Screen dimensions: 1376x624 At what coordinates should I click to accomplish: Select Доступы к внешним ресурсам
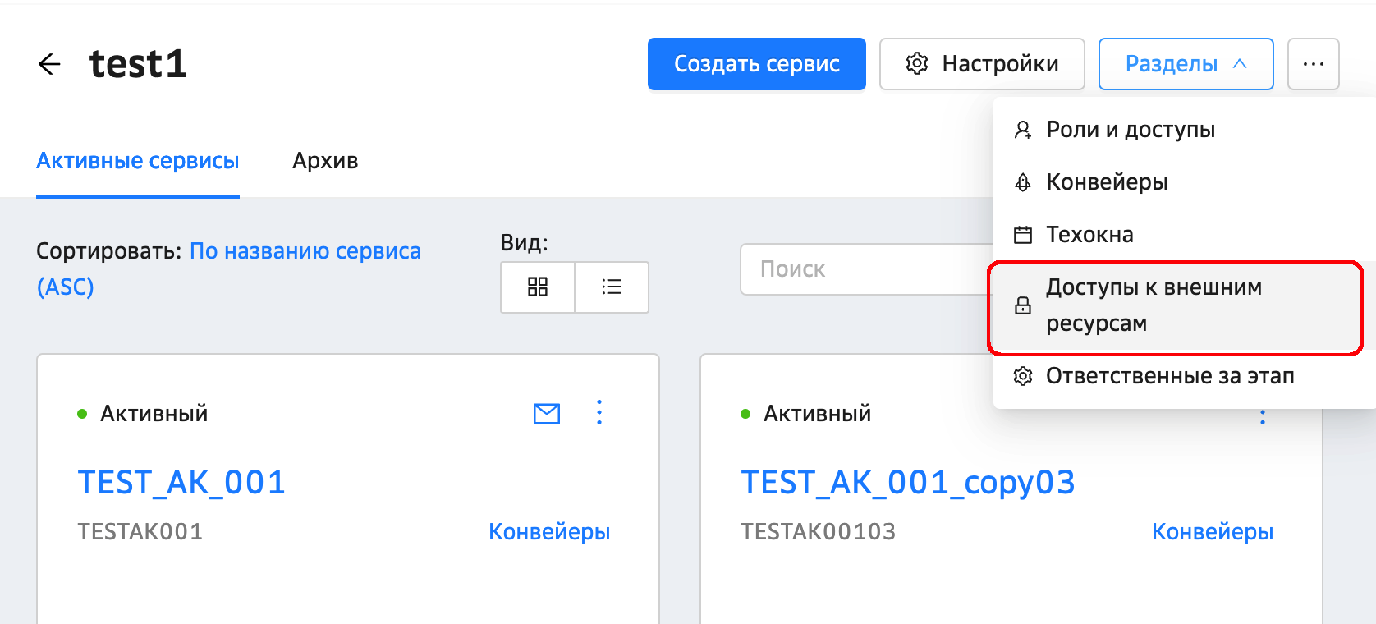1153,305
